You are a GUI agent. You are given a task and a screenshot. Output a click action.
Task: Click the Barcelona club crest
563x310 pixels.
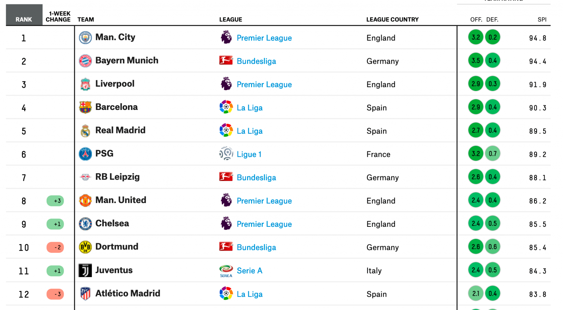(x=85, y=107)
